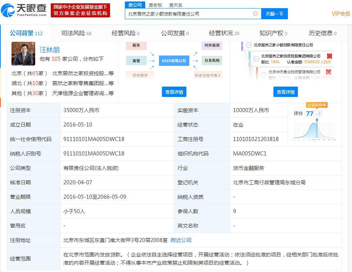Switch to the 司法风险 tab

click(76, 33)
